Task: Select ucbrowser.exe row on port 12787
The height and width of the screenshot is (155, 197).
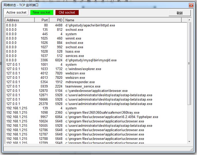Action: click(96, 134)
